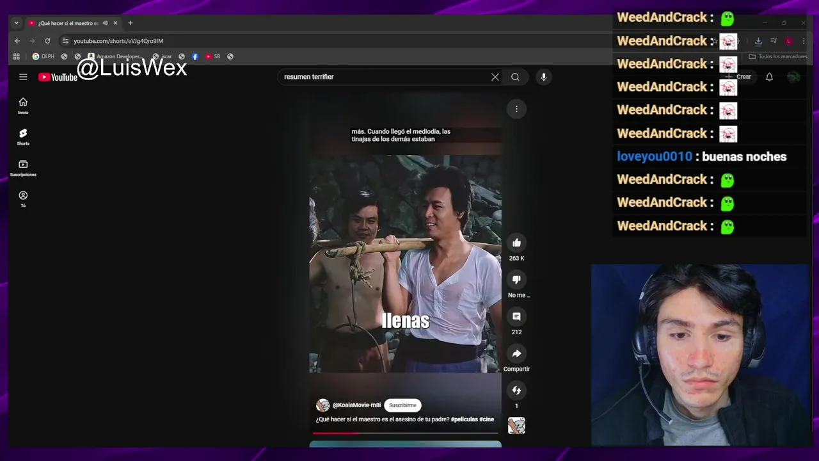Open the Todos los marcadores folder
819x461 pixels.
click(778, 56)
